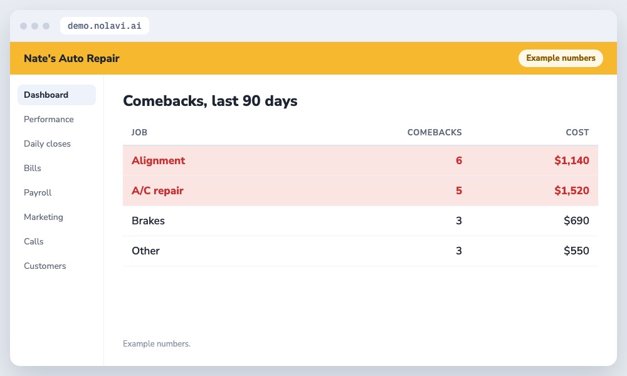Click Nate's Auto Repair title
The height and width of the screenshot is (376, 627).
tap(71, 58)
